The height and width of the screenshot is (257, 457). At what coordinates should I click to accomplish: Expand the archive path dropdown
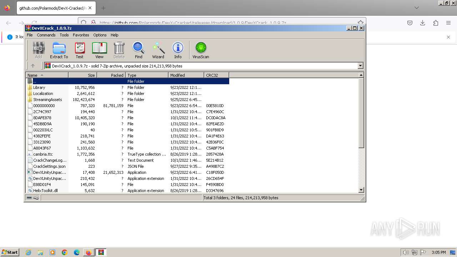click(360, 66)
